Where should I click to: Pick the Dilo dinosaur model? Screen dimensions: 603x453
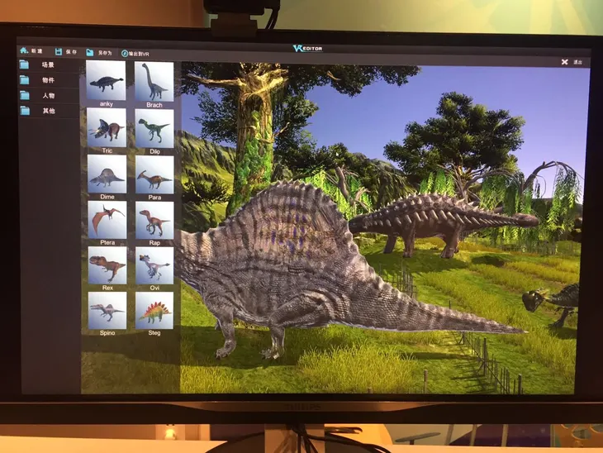154,128
